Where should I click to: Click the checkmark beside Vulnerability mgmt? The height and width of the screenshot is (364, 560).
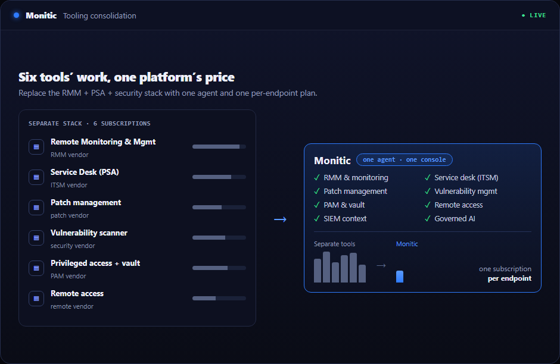point(428,191)
